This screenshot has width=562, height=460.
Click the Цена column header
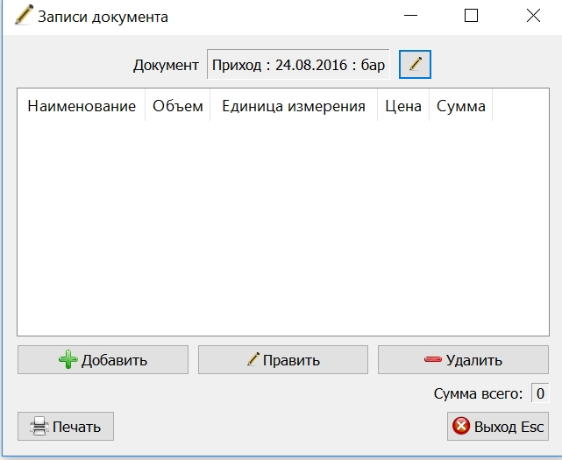(x=403, y=106)
